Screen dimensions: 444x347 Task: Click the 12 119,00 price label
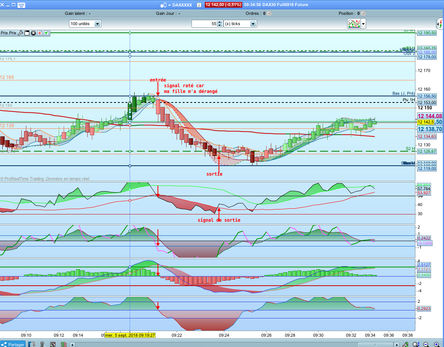point(427,169)
